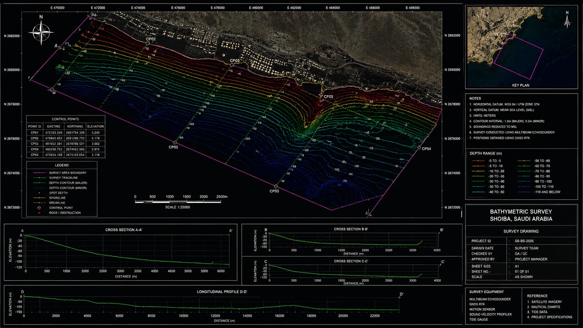The height and width of the screenshot is (328, 583).
Task: Click the 'DEPTH CONTOUR (MINOR)' legend label
Action: [x=68, y=188]
